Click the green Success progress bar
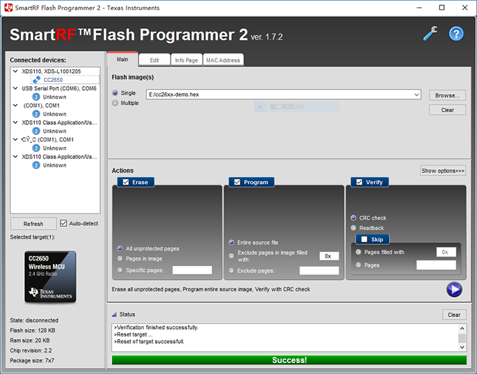The width and height of the screenshot is (477, 374). [x=289, y=360]
